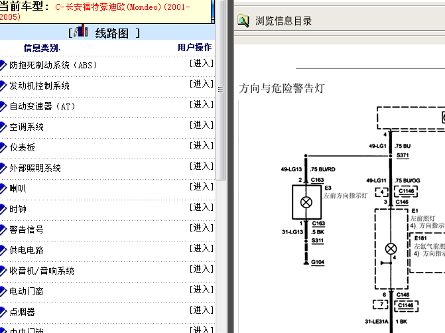Open [进入] for 仪表板
This screenshot has width=445, height=333.
[202, 145]
